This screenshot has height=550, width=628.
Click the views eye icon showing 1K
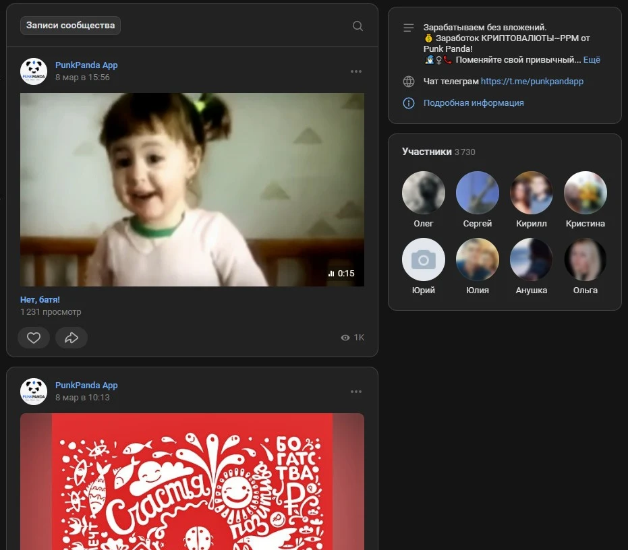coord(345,338)
